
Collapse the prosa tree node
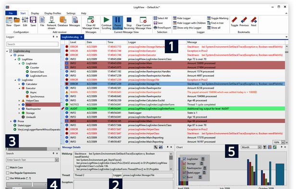click(x=11, y=55)
